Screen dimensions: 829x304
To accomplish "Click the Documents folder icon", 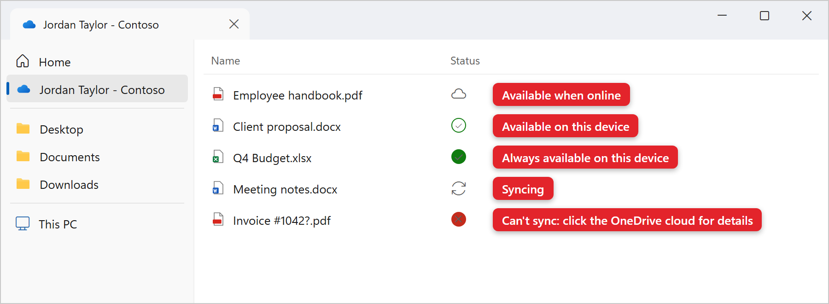I will point(23,156).
